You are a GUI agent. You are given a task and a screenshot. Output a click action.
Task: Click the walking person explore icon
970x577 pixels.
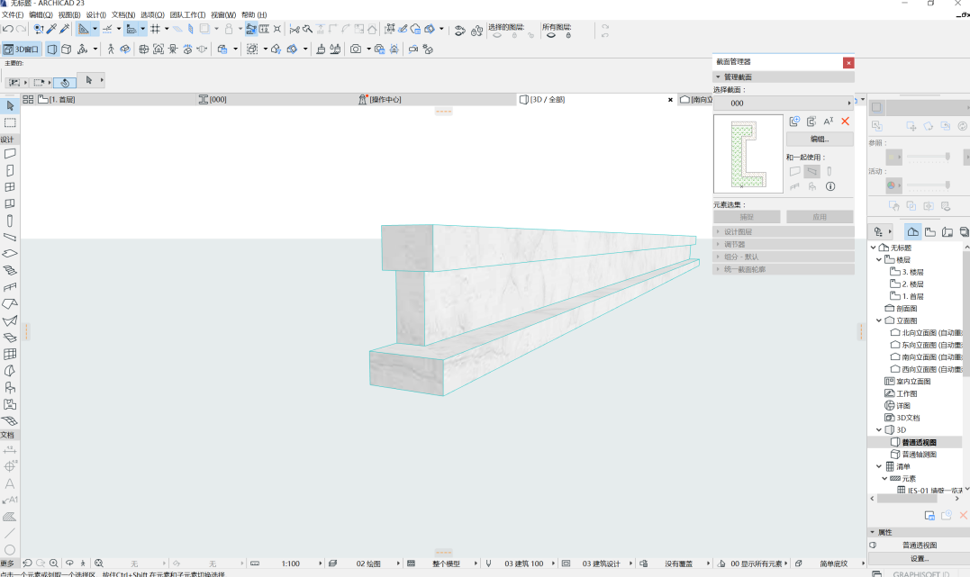(111, 49)
